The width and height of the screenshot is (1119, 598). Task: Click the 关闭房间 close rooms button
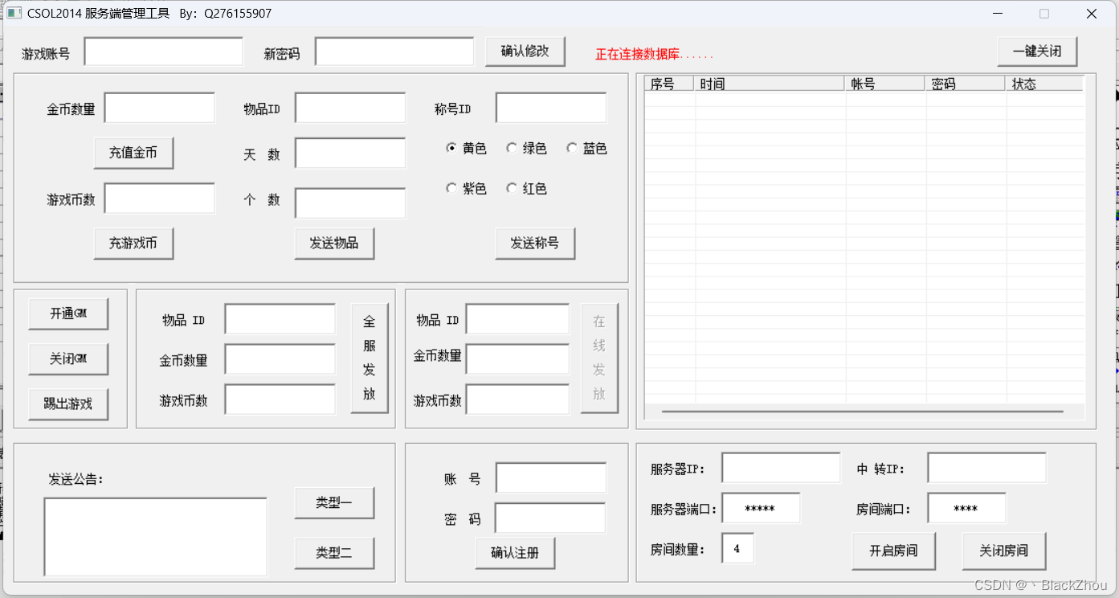[1003, 551]
